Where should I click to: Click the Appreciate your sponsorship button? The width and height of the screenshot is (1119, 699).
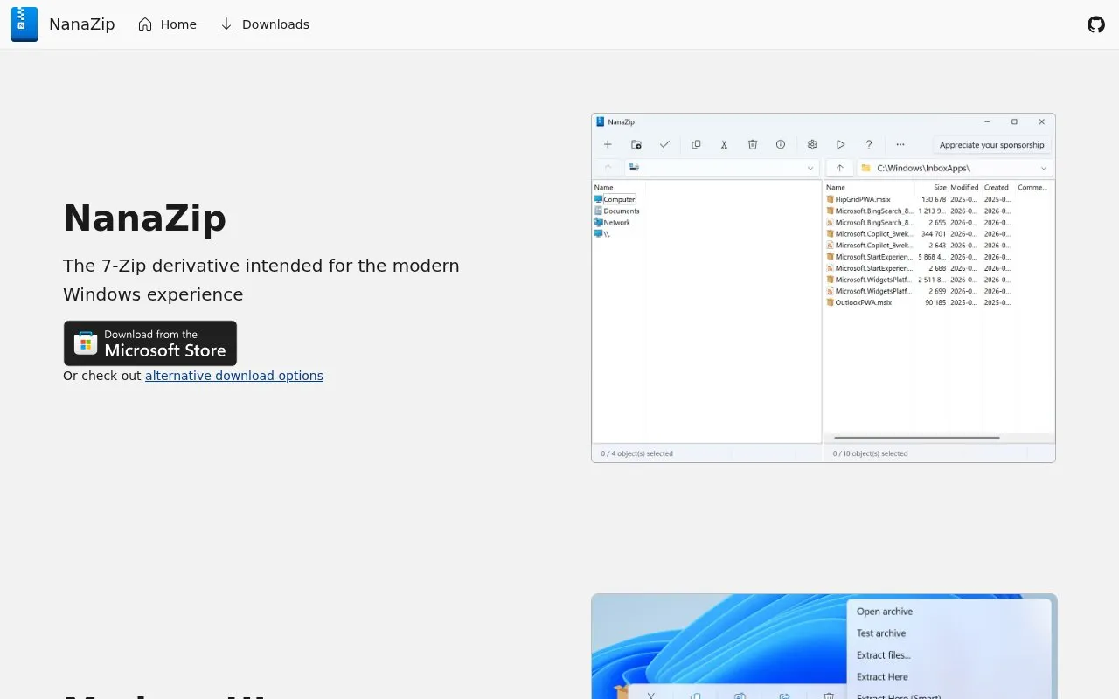pos(991,145)
